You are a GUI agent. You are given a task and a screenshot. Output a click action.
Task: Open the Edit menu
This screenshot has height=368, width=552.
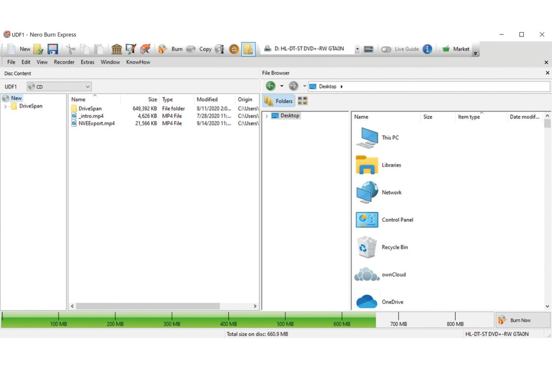[x=26, y=62]
